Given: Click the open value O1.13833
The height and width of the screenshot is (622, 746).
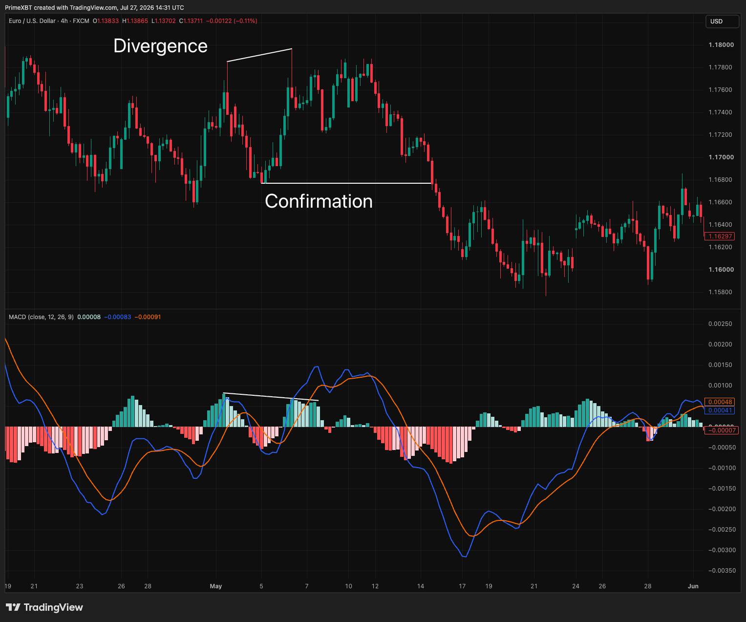Looking at the screenshot, I should (x=106, y=21).
